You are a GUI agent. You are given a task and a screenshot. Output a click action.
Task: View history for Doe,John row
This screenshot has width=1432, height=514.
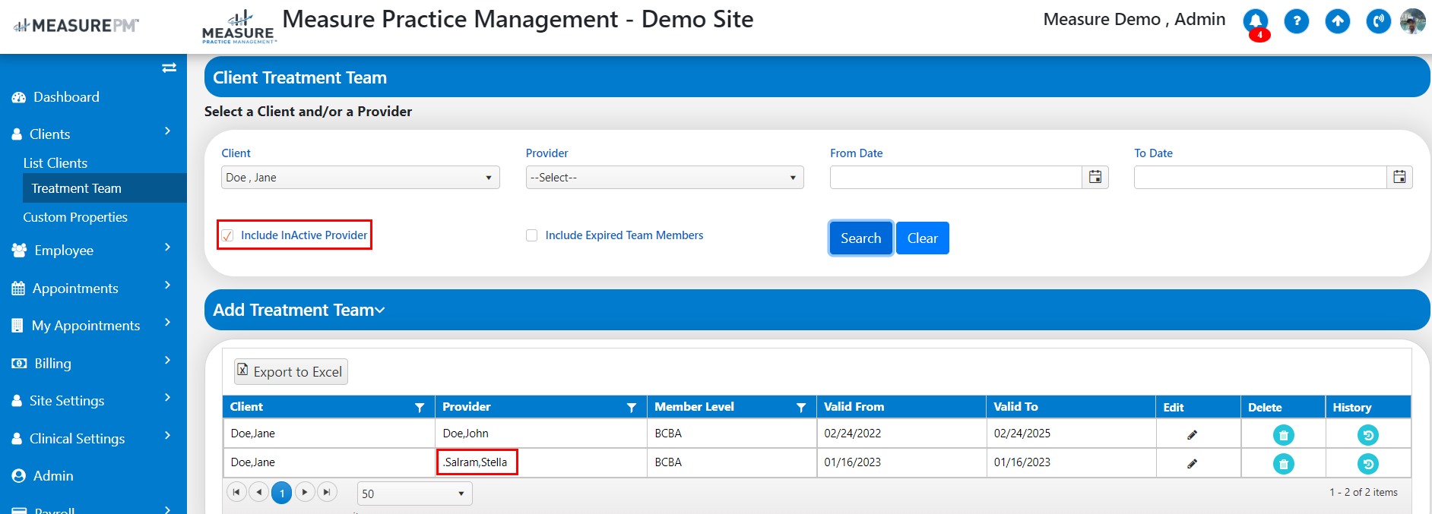click(1368, 435)
